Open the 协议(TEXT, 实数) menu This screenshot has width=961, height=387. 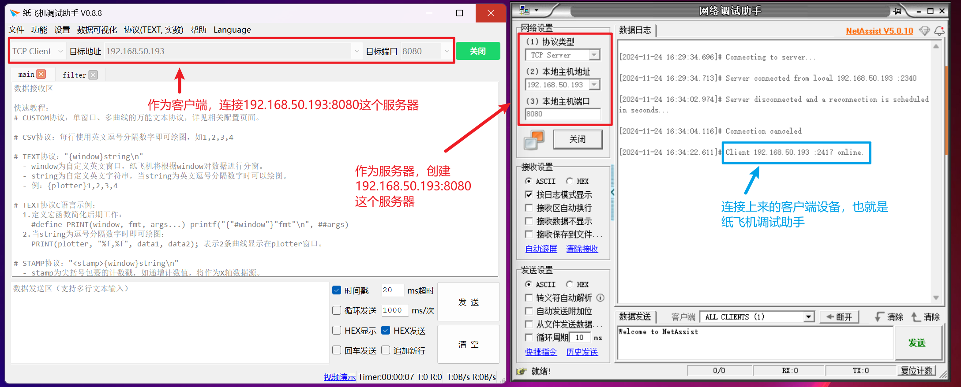154,30
